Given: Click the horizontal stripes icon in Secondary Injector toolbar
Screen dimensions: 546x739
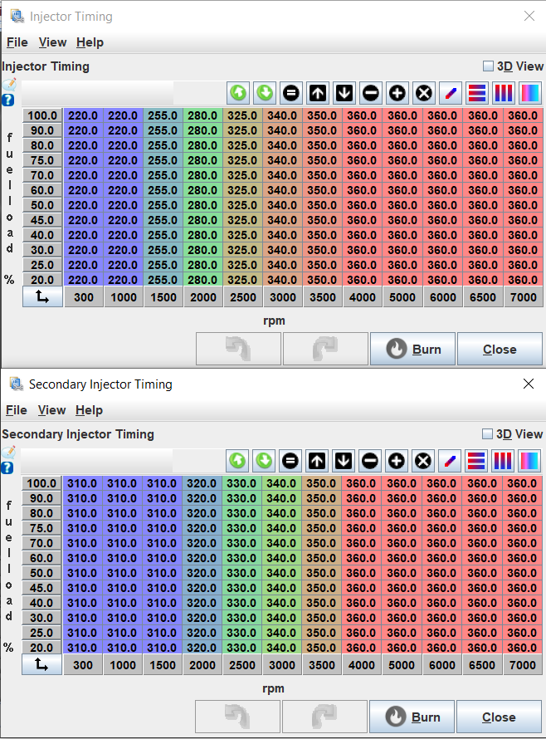Looking at the screenshot, I should tap(476, 460).
